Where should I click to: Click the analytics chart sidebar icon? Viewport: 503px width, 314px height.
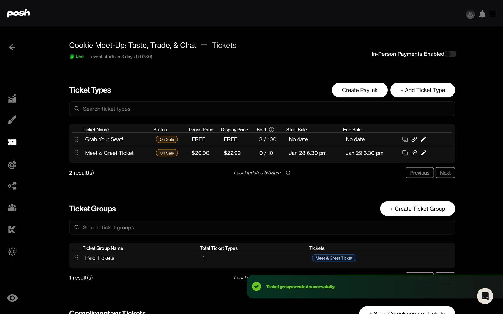click(12, 99)
